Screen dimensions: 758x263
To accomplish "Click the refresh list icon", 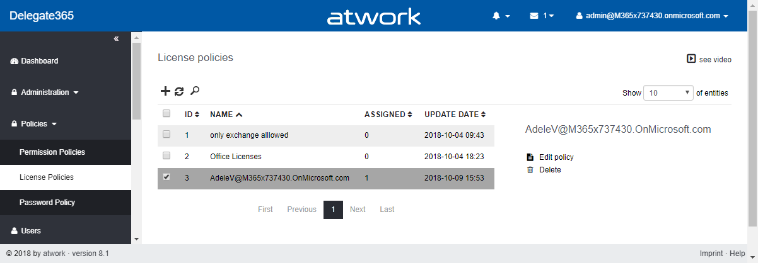I will point(179,91).
